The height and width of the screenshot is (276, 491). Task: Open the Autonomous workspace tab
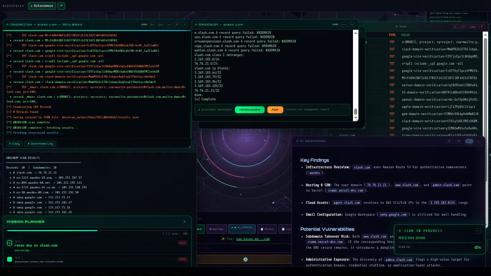point(42,6)
